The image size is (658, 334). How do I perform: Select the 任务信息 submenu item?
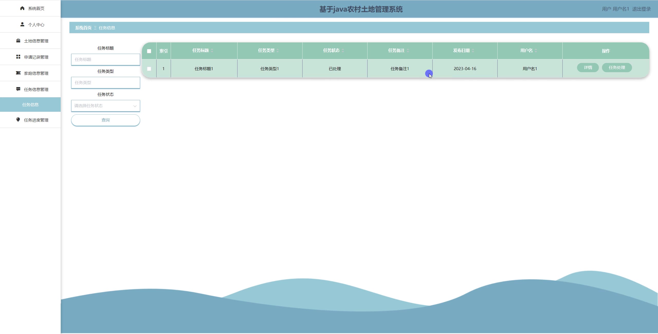pos(30,105)
